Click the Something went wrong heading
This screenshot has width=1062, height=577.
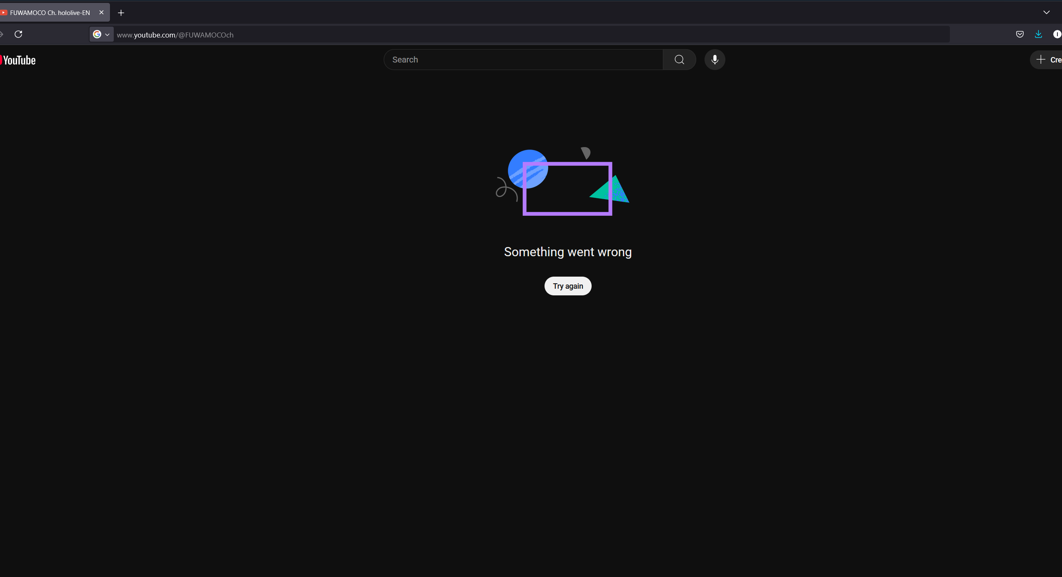567,252
